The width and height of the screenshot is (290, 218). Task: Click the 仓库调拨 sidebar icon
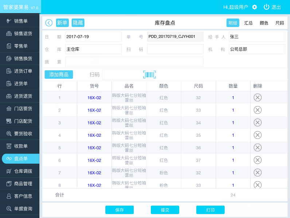[x=9, y=171]
